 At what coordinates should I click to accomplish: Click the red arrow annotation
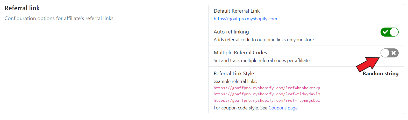click(368, 64)
